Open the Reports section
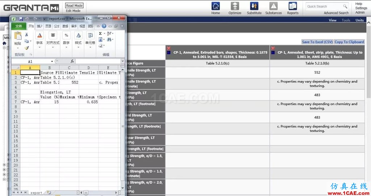The height and width of the screenshot is (196, 371). 293,6
